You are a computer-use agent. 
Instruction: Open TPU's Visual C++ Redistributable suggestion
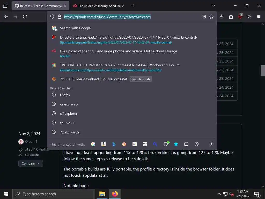pyautogui.click(x=132, y=67)
